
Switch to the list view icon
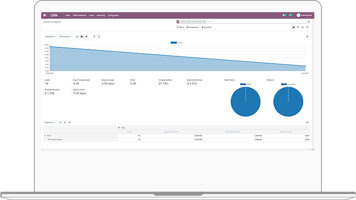point(307,27)
